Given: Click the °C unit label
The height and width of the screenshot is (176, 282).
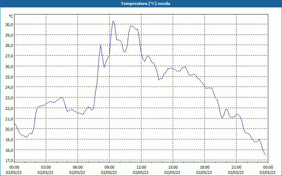Looking at the screenshot, I should [11, 16].
